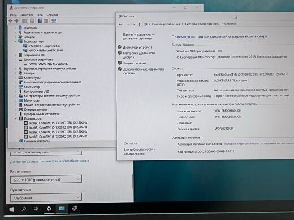The width and height of the screenshot is (294, 220).
Task: Expand Звуковые, игровые и видеоустройства category
Action: click(x=15, y=69)
